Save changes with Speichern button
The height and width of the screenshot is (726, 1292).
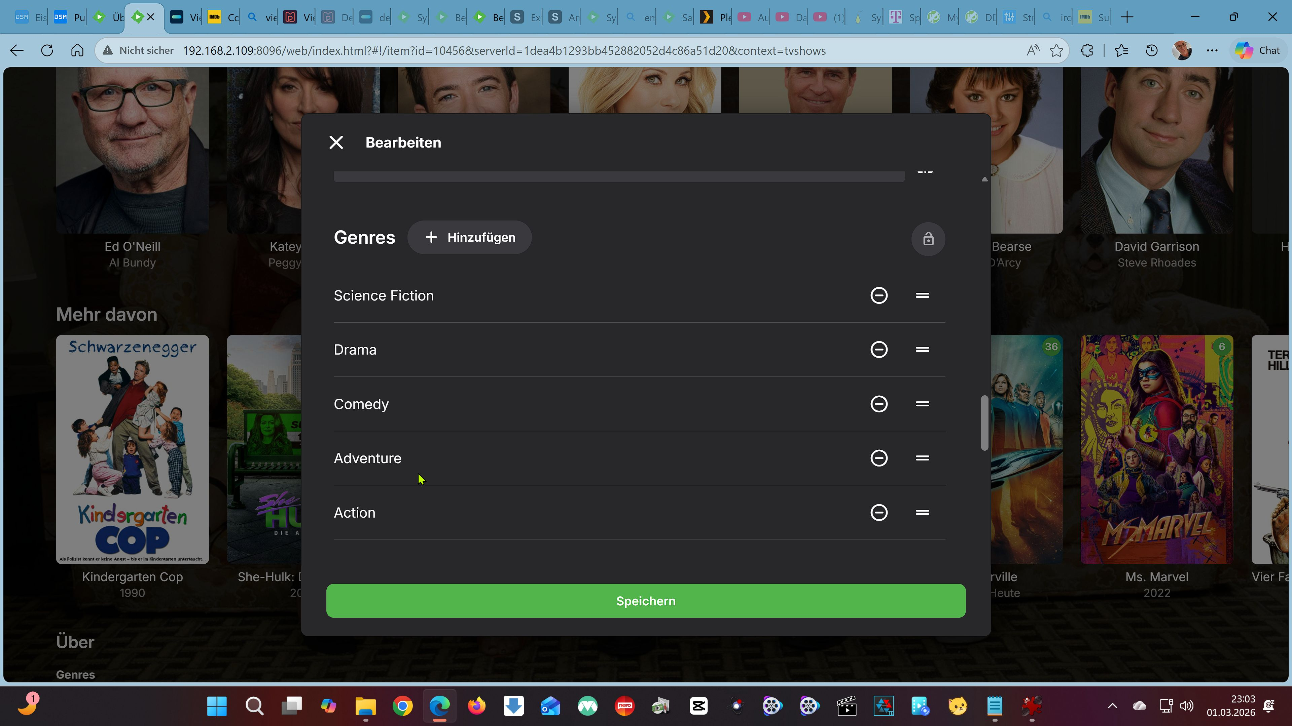point(646,601)
